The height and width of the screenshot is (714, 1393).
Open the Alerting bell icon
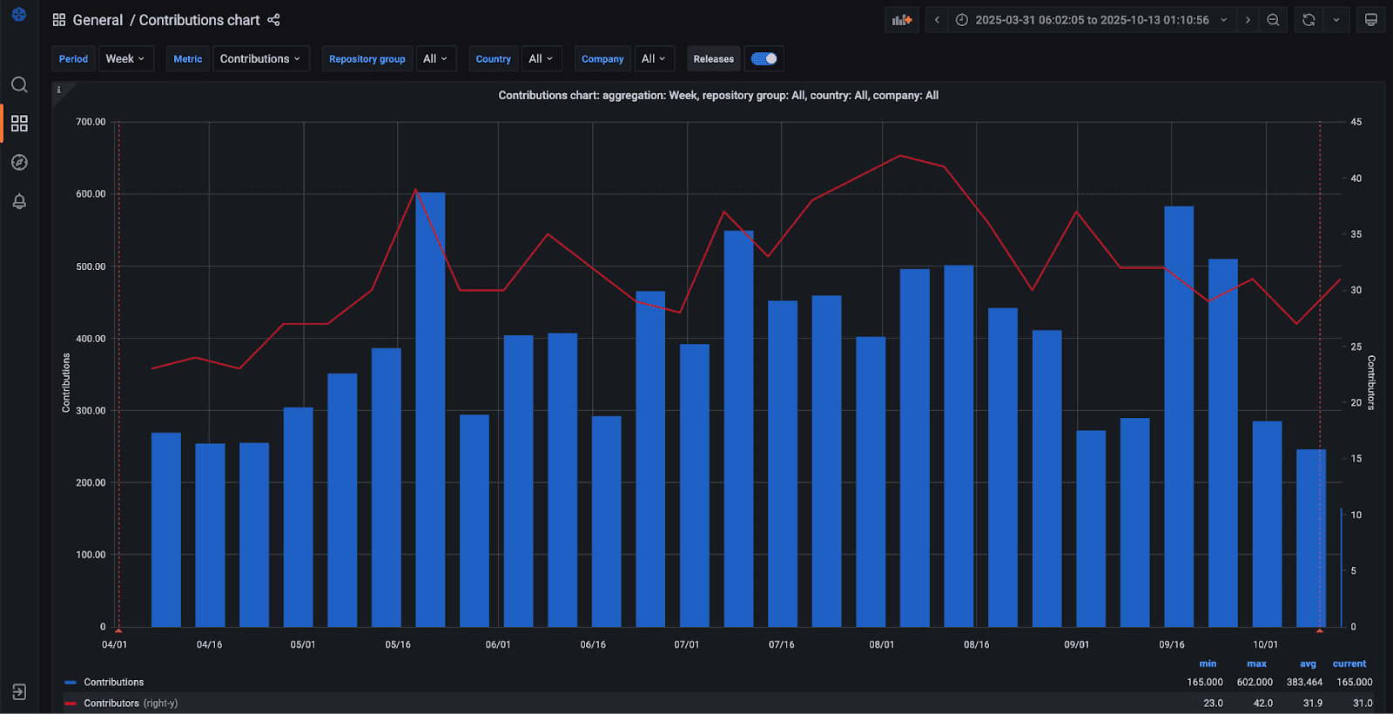(x=19, y=201)
